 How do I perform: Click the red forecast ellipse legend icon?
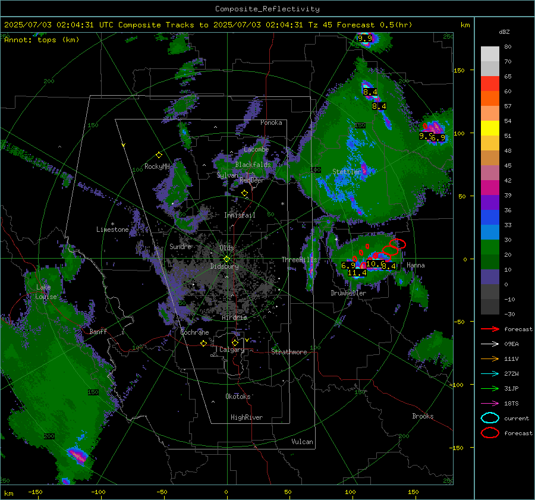click(x=490, y=433)
